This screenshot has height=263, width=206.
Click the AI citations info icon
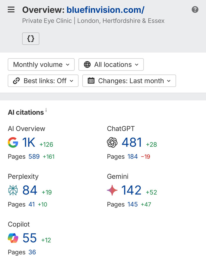point(46,110)
